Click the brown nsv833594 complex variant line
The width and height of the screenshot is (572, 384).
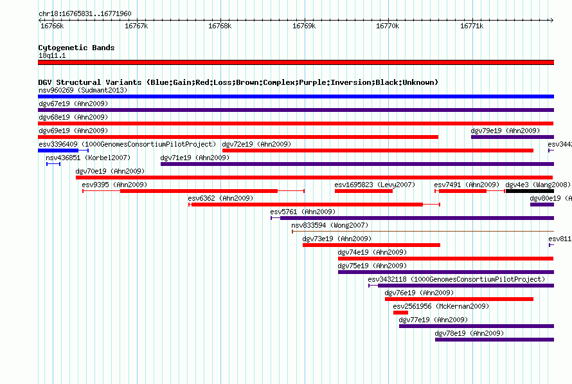coord(423,232)
